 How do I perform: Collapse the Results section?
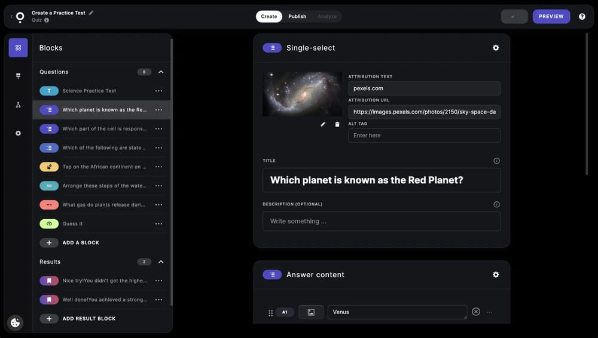tap(161, 262)
